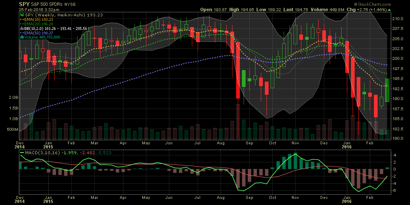Click the 'Open 193.87' value

(214, 10)
